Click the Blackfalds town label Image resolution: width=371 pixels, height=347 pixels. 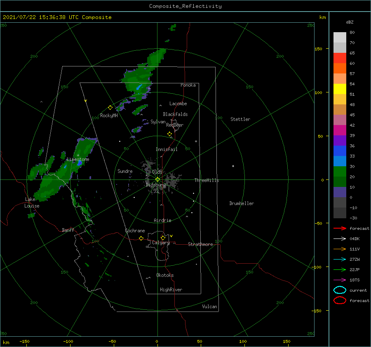(x=175, y=114)
